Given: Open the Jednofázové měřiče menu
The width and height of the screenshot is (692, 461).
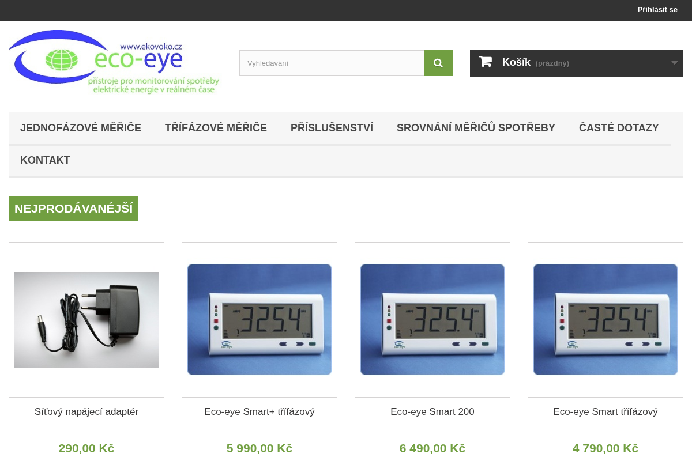Looking at the screenshot, I should click(81, 128).
